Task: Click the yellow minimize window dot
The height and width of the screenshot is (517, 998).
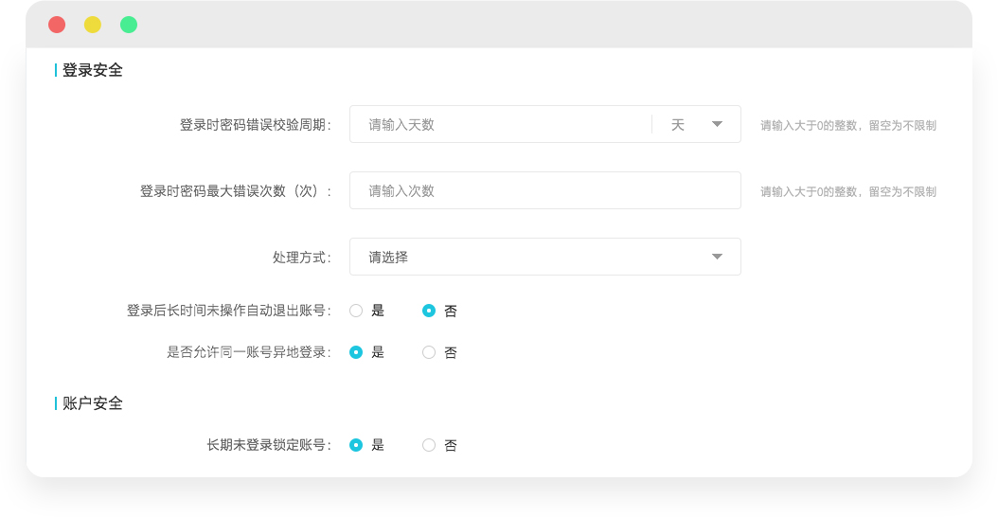Action: tap(93, 25)
